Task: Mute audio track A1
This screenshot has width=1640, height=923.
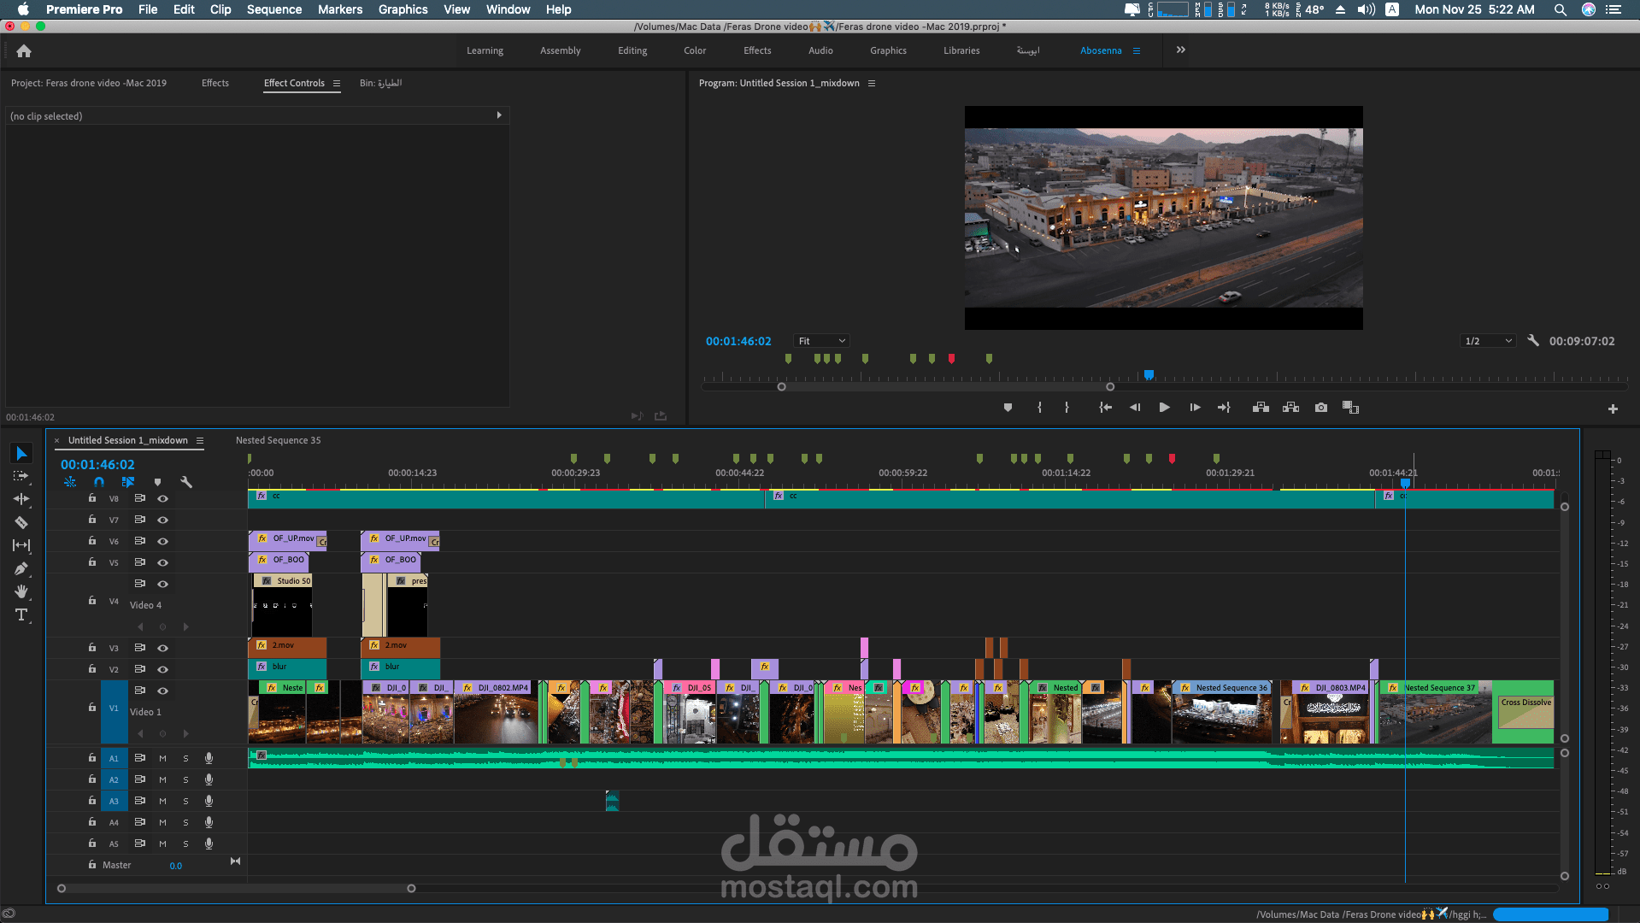Action: coord(162,758)
